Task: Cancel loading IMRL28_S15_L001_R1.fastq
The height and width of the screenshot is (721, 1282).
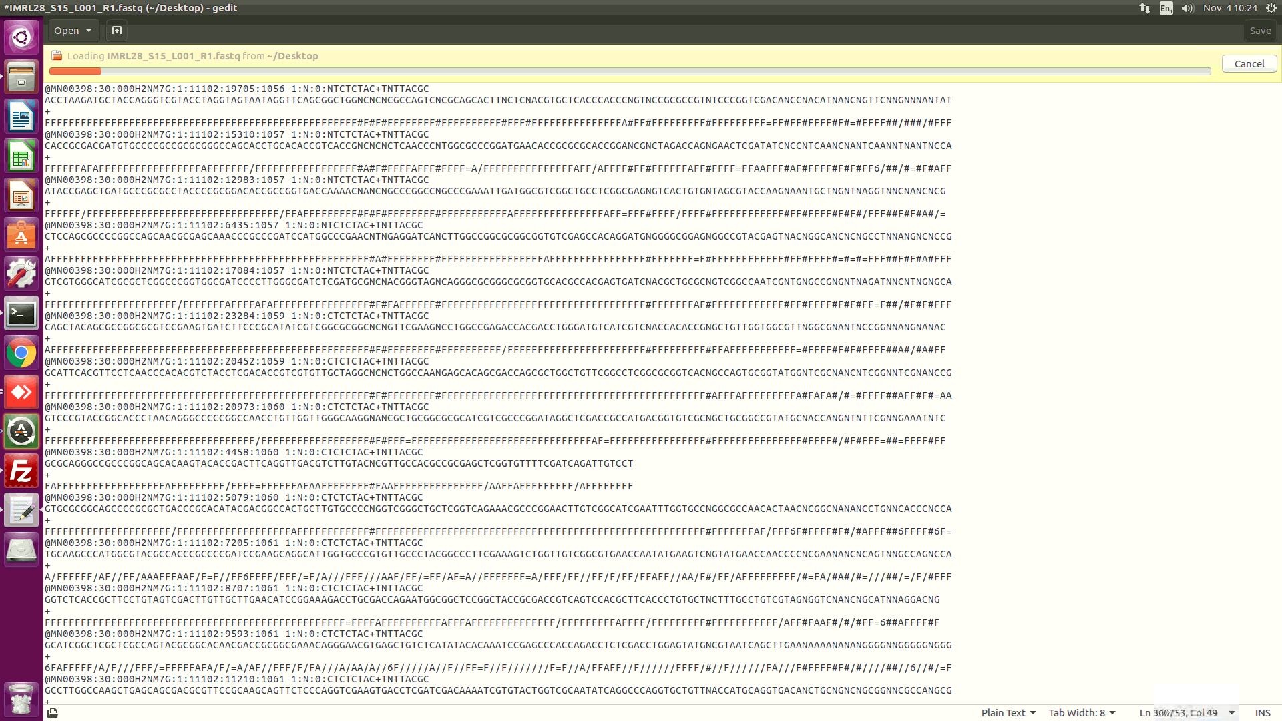Action: click(x=1249, y=63)
